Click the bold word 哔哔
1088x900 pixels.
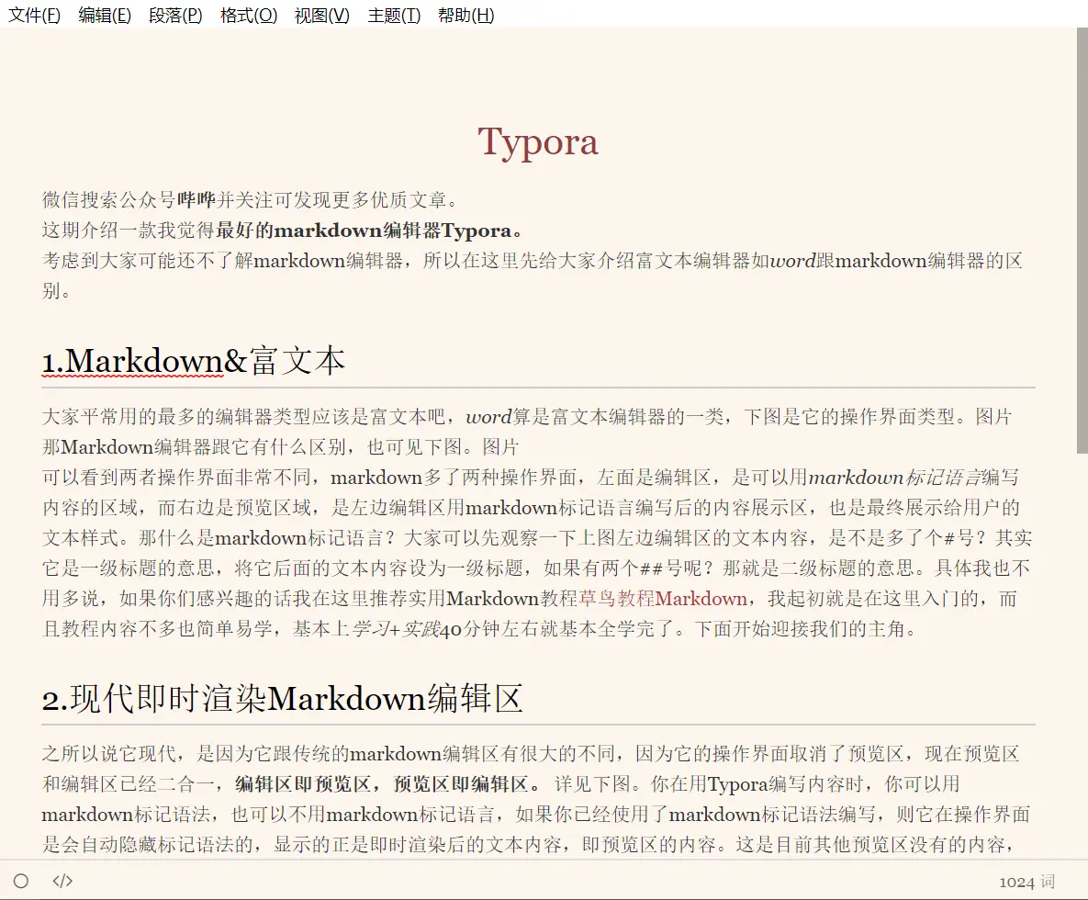(x=196, y=200)
